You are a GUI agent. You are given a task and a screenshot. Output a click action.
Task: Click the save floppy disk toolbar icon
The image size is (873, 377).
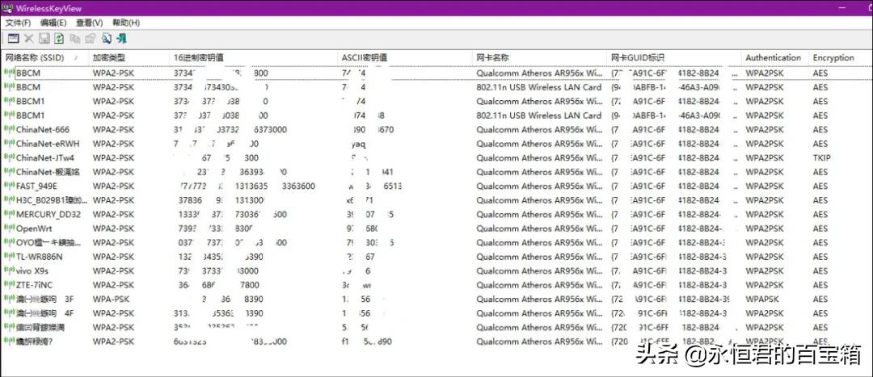pos(44,39)
